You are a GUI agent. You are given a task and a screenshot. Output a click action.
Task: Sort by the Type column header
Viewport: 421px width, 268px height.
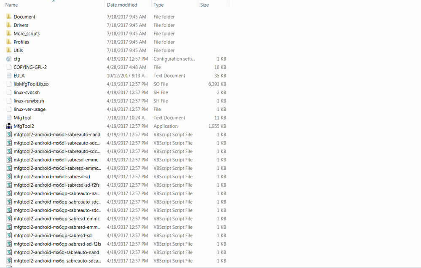tap(158, 5)
